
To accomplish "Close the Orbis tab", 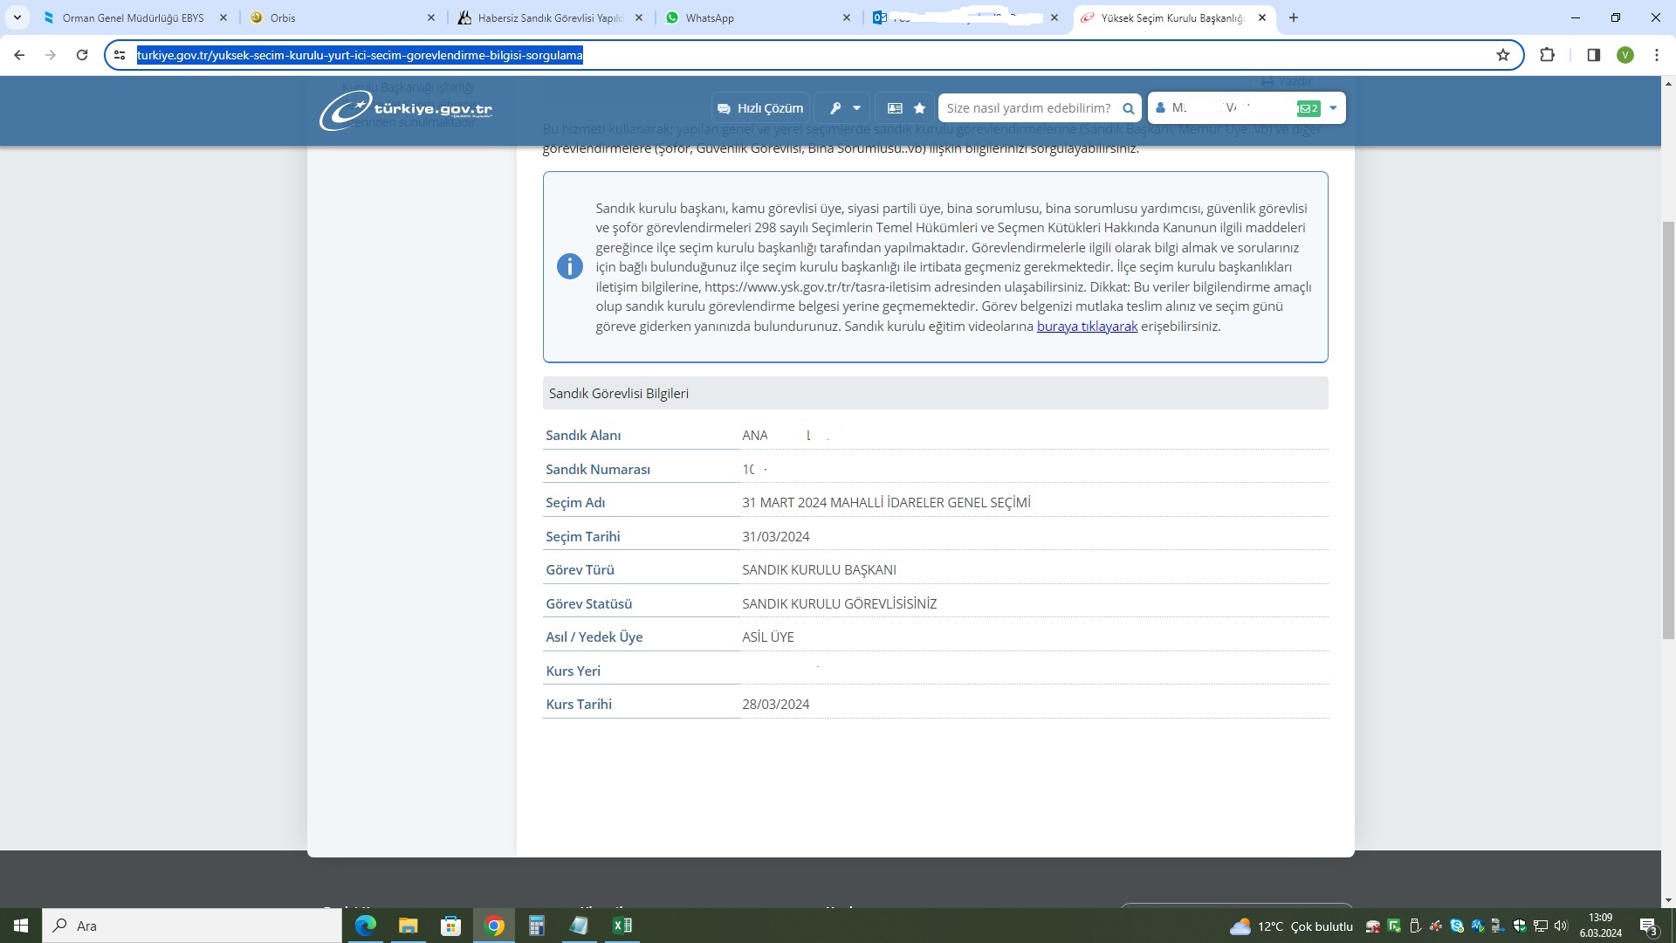I will click(x=430, y=17).
